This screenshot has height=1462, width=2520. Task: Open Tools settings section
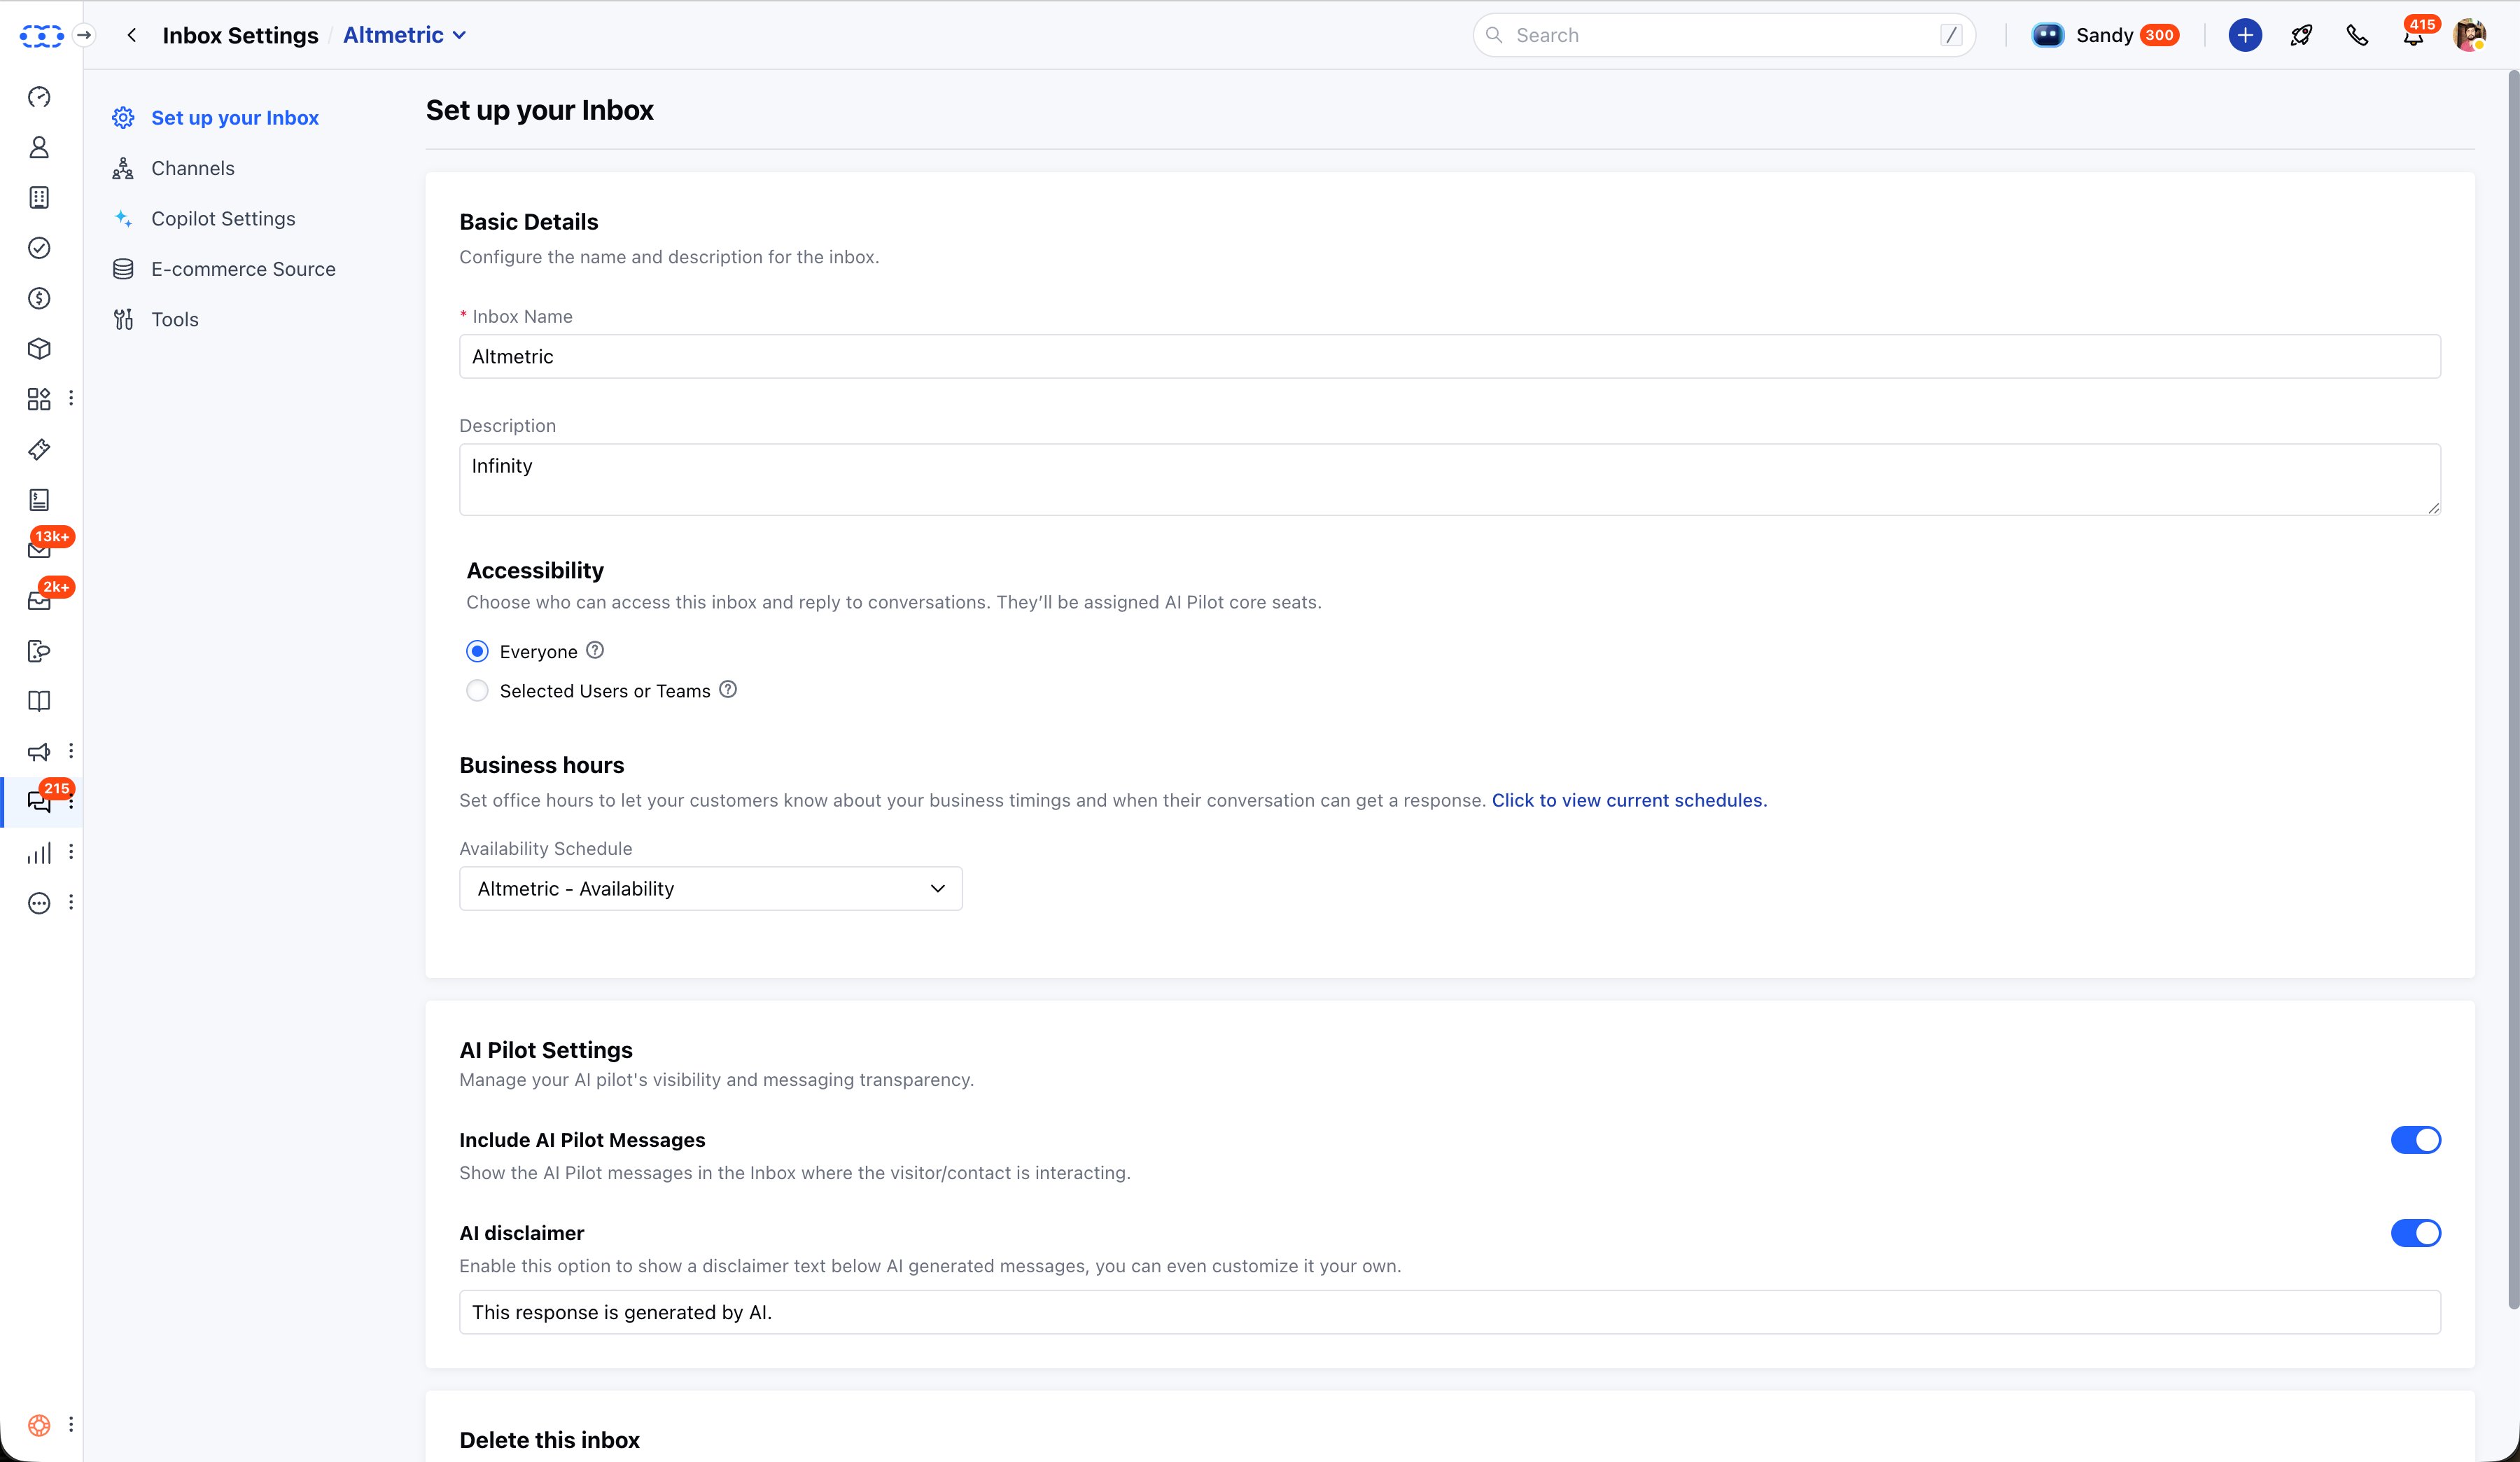pos(155,320)
